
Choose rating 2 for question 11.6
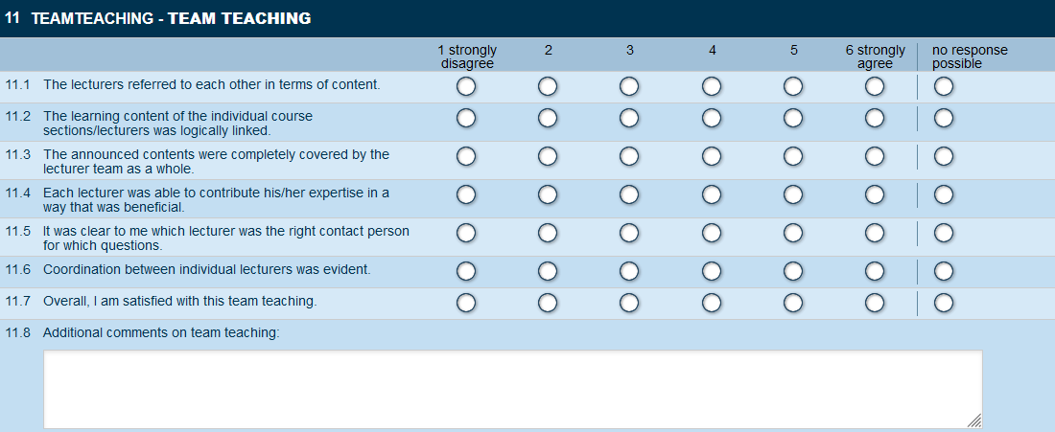(548, 272)
